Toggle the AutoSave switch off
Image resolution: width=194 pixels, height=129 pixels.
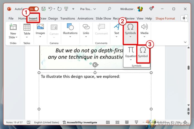33,9
